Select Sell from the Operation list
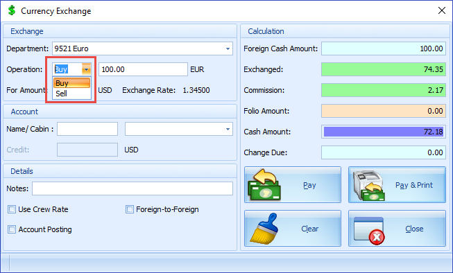 [71, 94]
